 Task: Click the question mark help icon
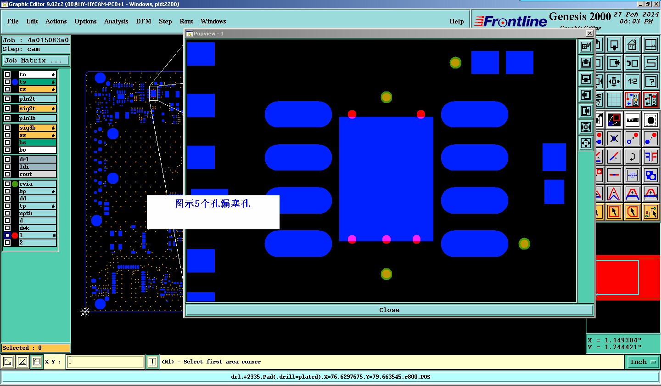[650, 81]
